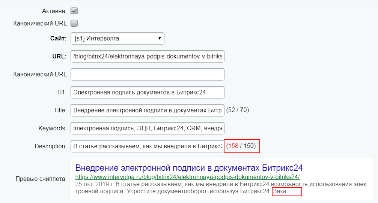Open the green intervolga.ru snippet URL
378x203 pixels.
187,177
